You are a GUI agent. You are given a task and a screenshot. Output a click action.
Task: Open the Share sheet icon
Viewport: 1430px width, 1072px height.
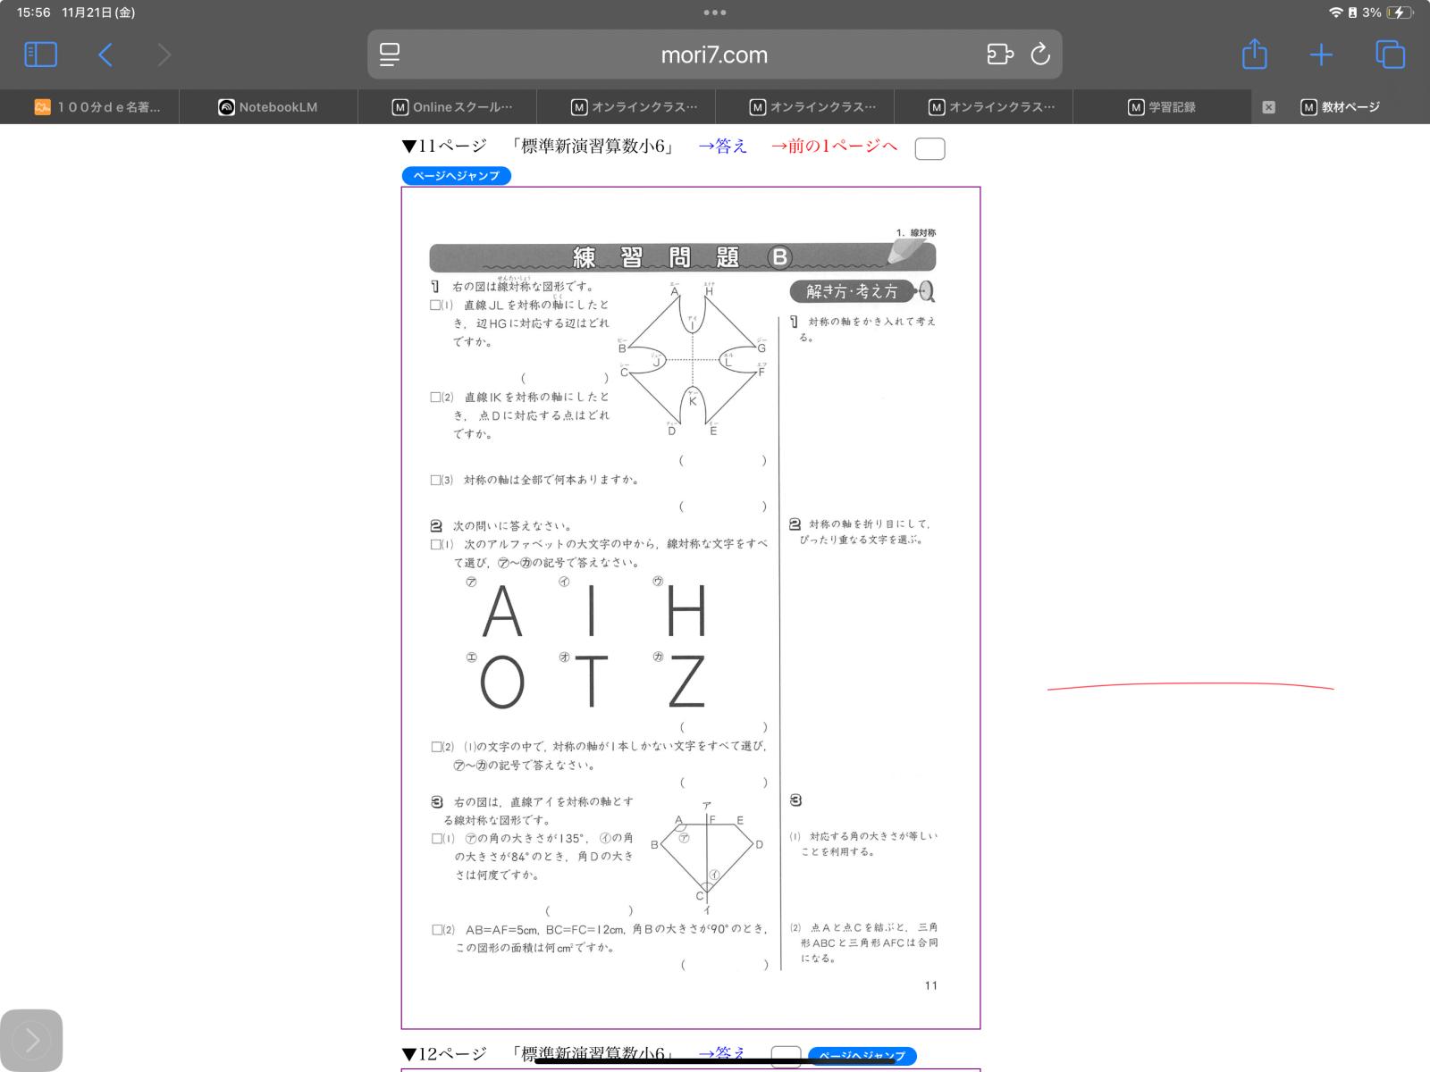pos(1254,54)
